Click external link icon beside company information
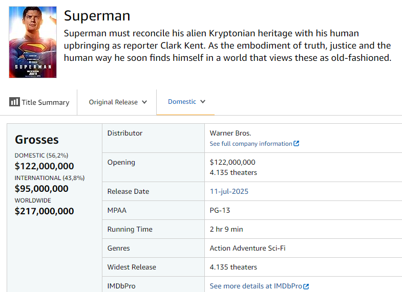 click(297, 143)
